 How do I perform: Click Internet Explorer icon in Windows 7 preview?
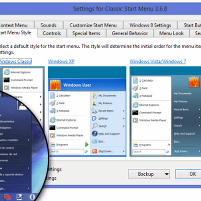coord(136,105)
